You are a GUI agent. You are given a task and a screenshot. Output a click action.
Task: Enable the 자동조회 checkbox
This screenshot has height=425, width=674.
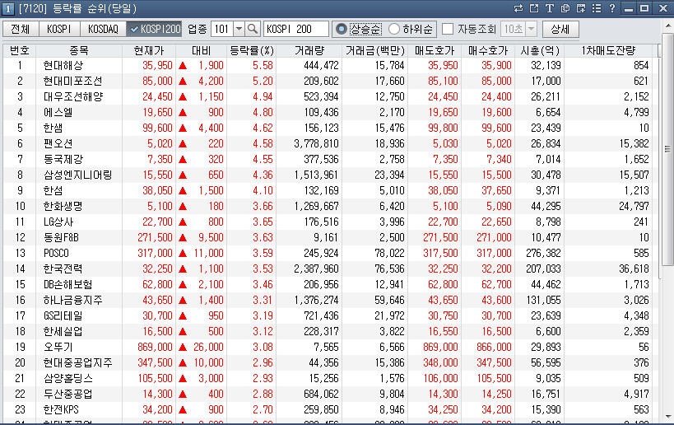(448, 29)
